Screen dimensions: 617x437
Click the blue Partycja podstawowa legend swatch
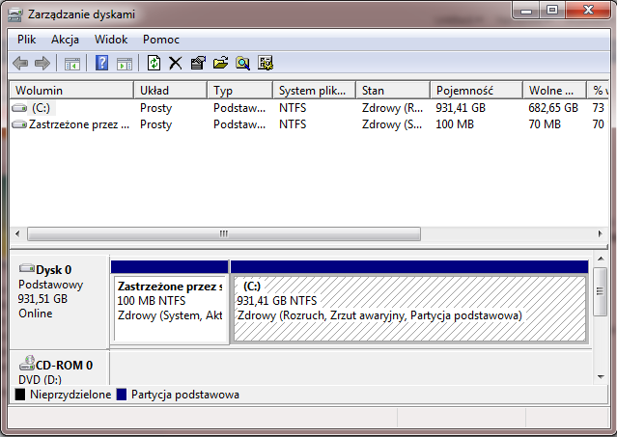122,395
